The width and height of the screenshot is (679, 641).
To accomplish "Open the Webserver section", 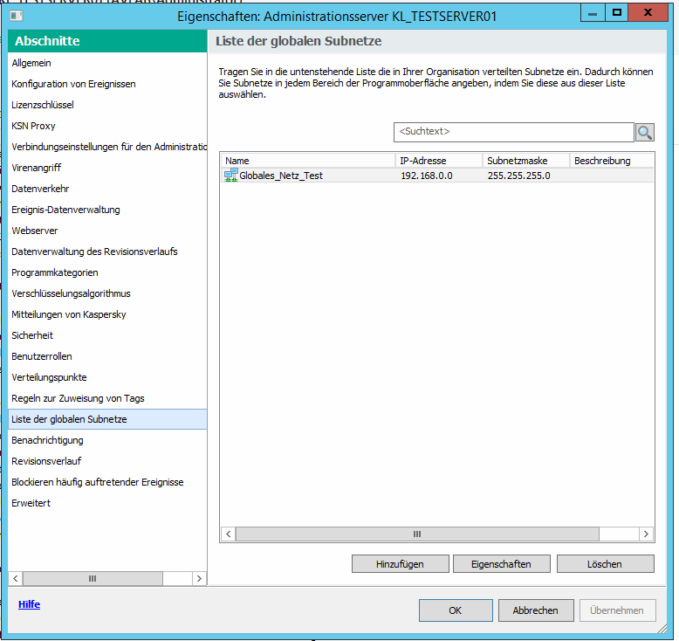I will click(x=35, y=231).
